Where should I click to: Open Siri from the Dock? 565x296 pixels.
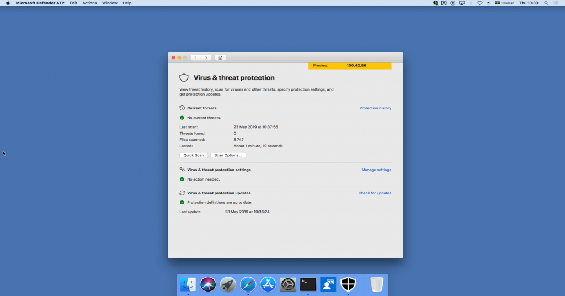[x=208, y=284]
